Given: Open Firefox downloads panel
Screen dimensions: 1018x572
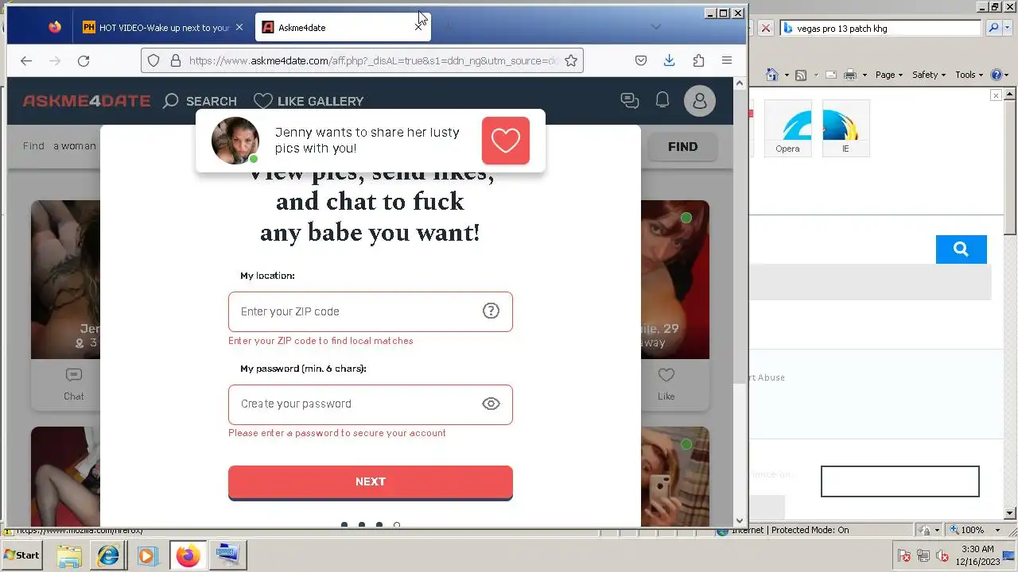Looking at the screenshot, I should point(670,60).
